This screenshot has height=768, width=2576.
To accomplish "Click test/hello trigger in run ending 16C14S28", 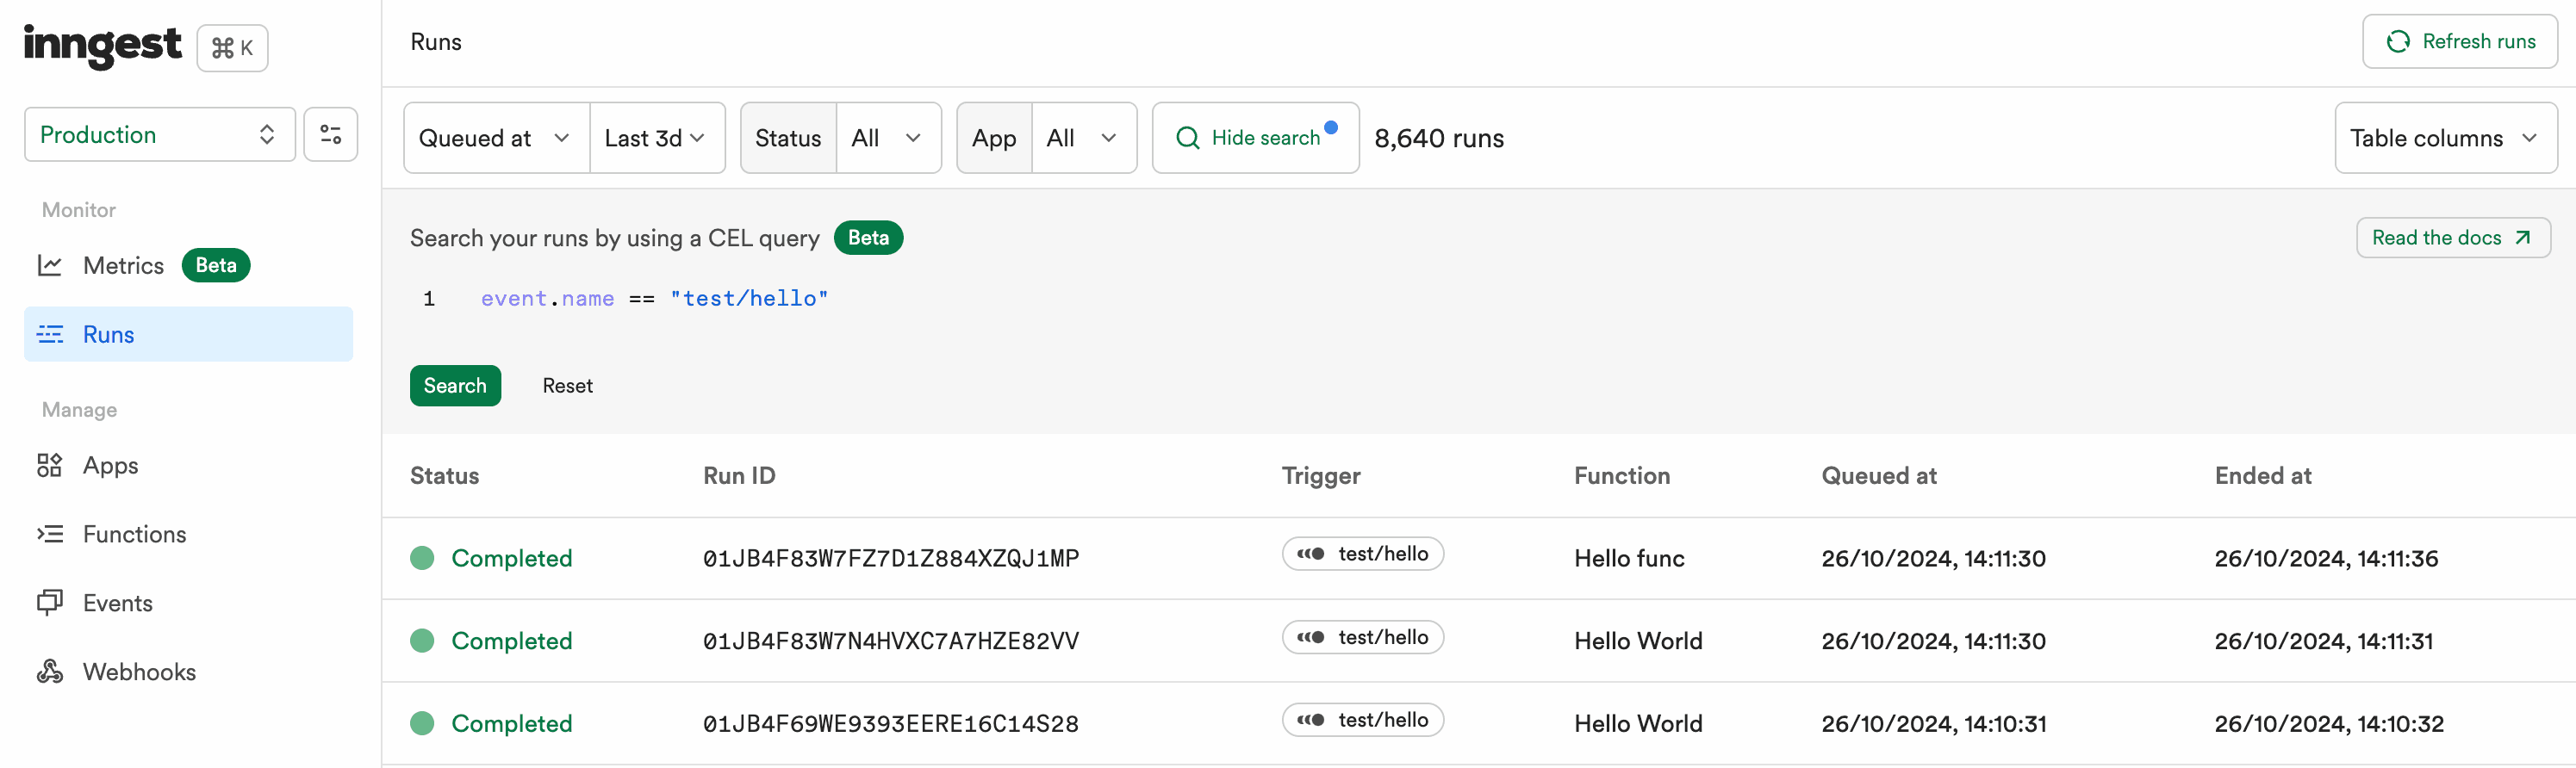I will pos(1363,720).
